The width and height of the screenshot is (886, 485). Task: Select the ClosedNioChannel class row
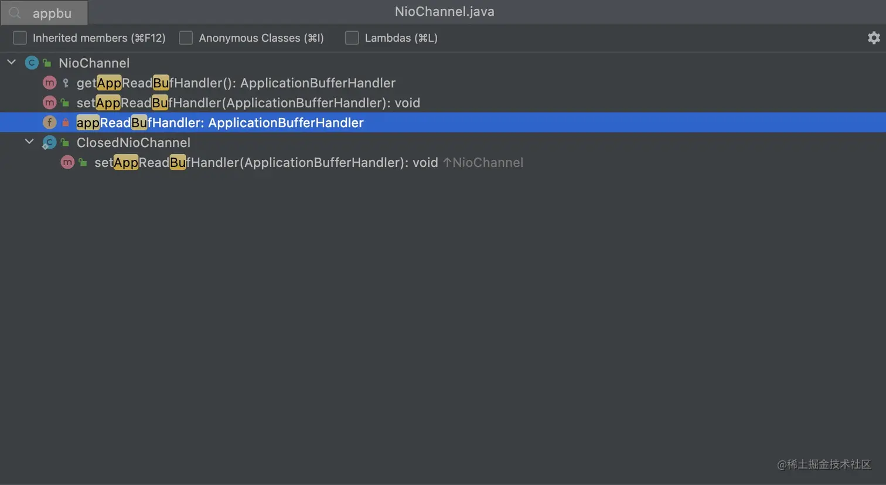coord(443,142)
